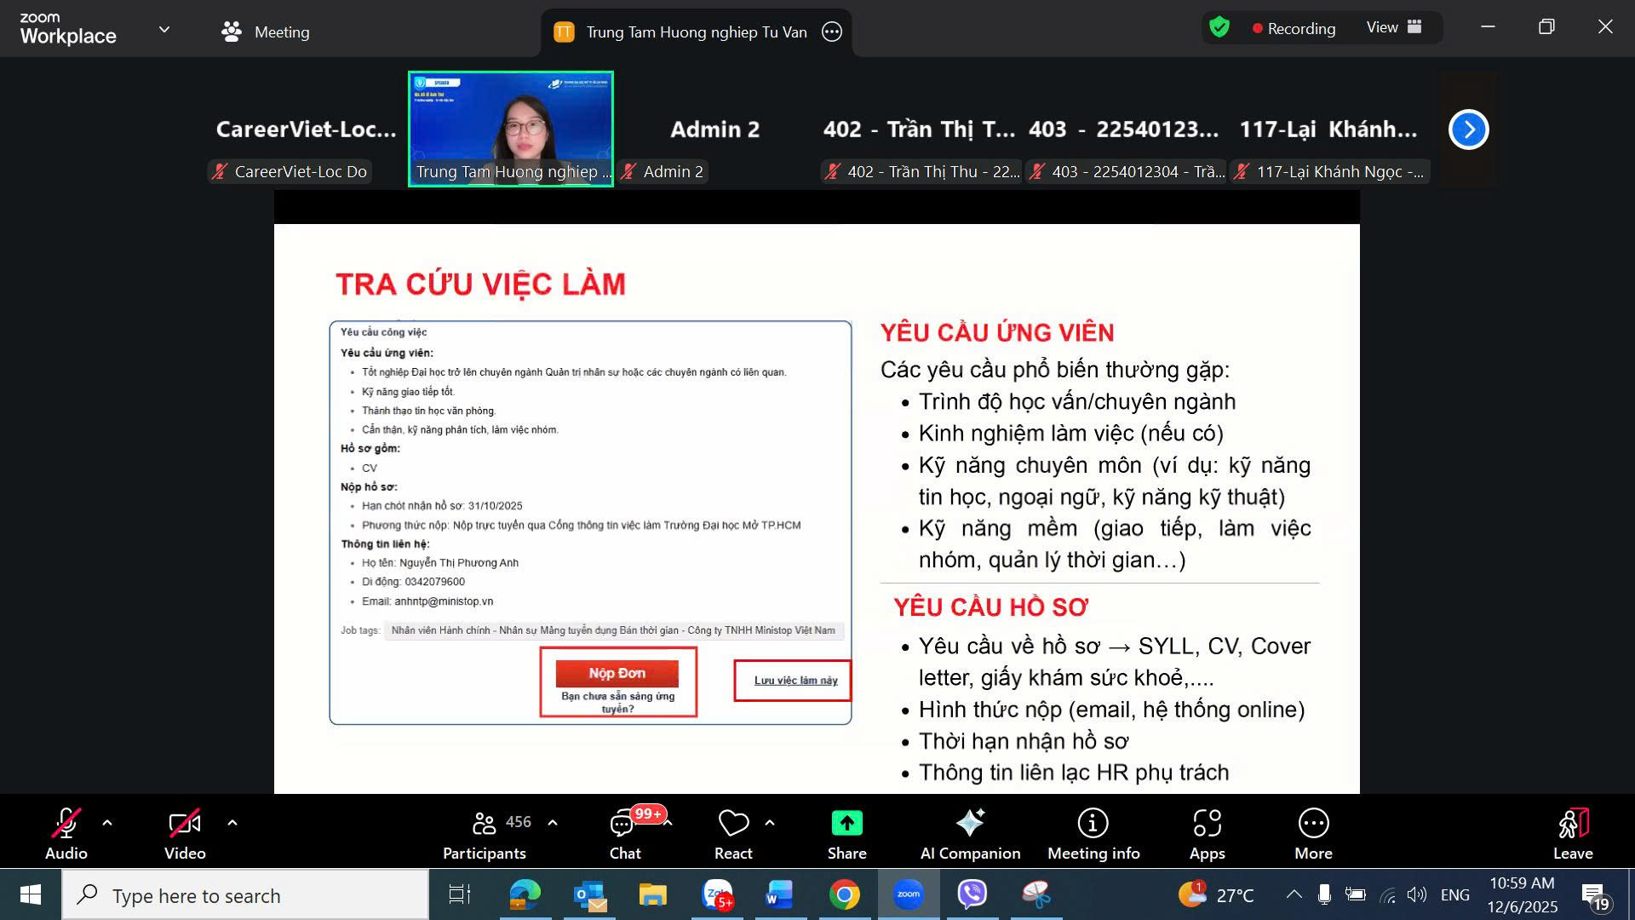Show next participants with blue arrow
Image resolution: width=1635 pixels, height=920 pixels.
1468,129
